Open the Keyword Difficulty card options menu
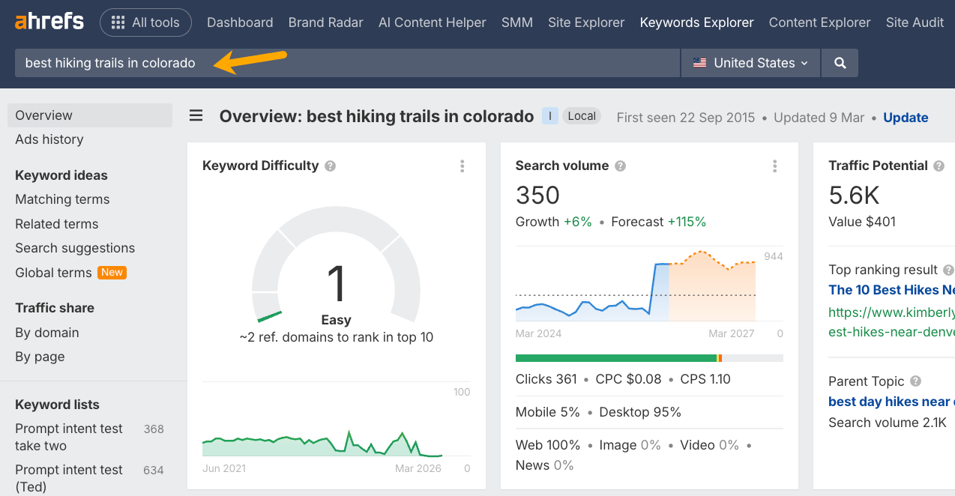Viewport: 955px width, 496px height. pyautogui.click(x=463, y=166)
